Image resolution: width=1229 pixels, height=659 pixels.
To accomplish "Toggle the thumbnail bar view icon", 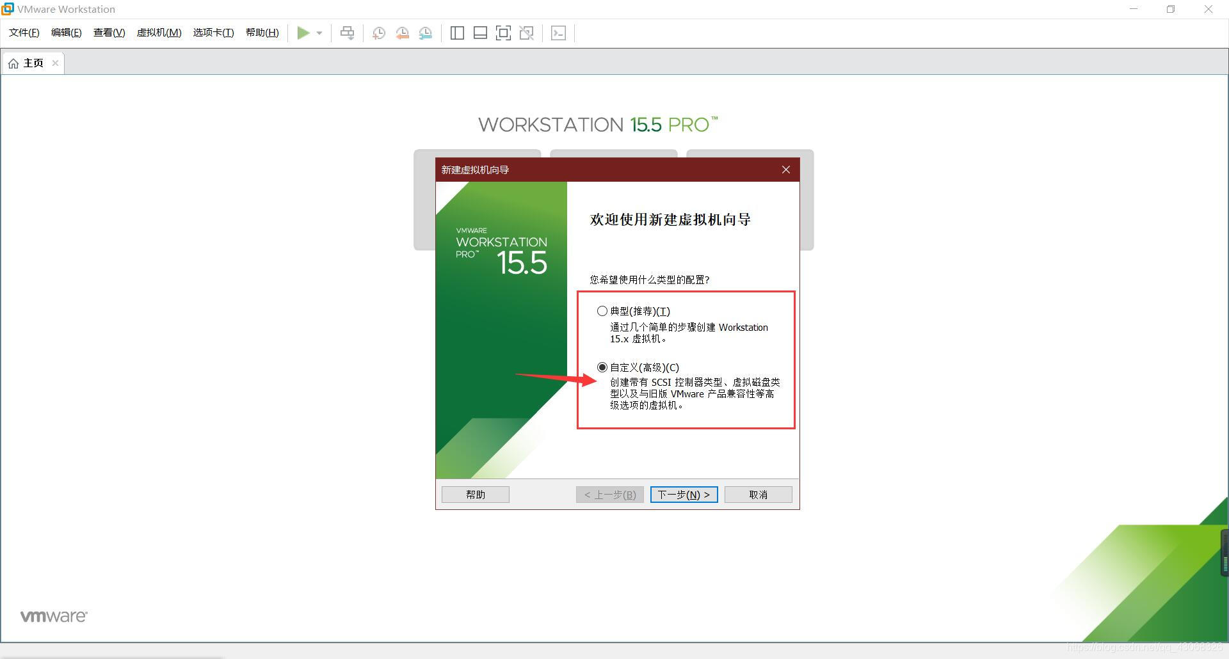I will pos(480,33).
